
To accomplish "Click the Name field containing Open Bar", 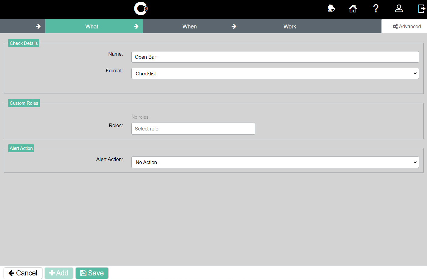I will pos(275,57).
